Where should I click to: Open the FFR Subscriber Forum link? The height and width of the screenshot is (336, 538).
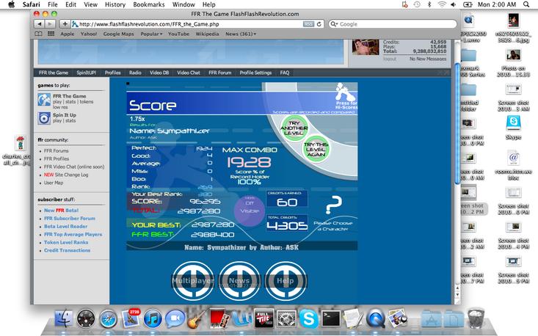click(70, 219)
